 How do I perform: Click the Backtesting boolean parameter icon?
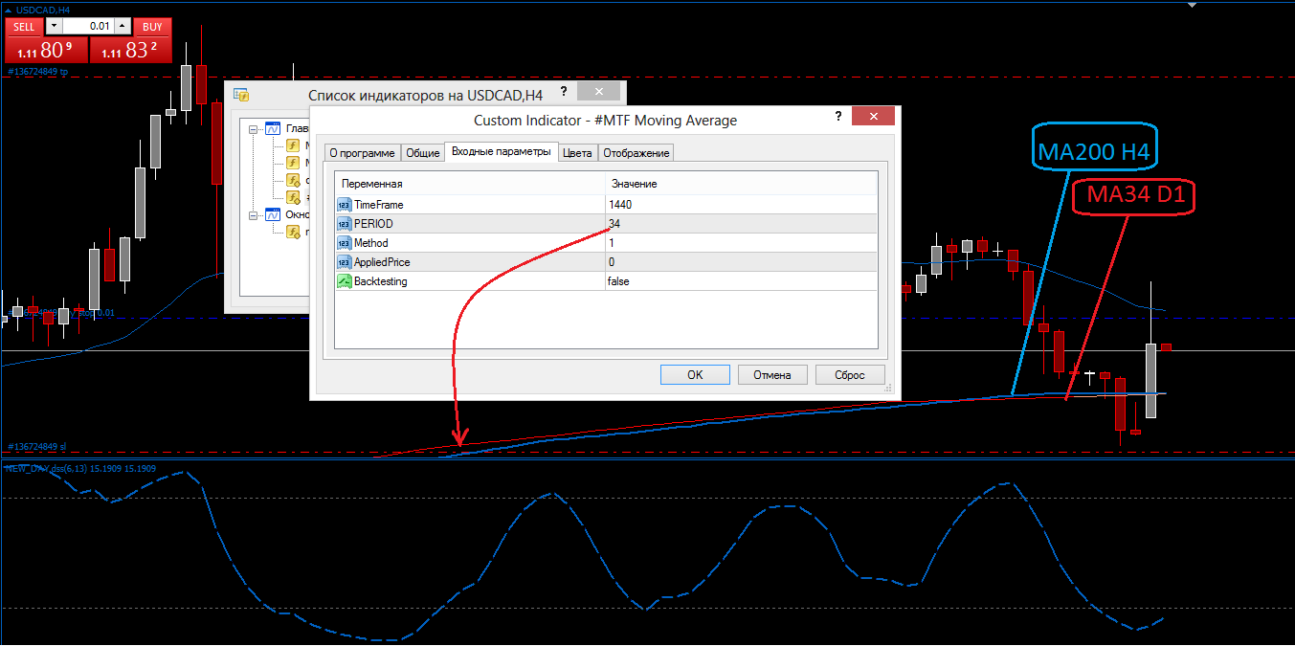click(345, 280)
